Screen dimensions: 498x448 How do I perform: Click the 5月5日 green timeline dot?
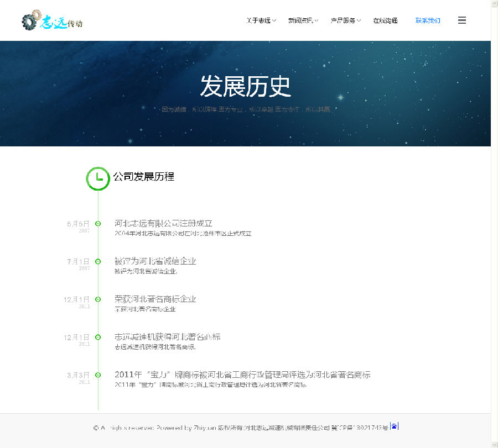point(98,224)
